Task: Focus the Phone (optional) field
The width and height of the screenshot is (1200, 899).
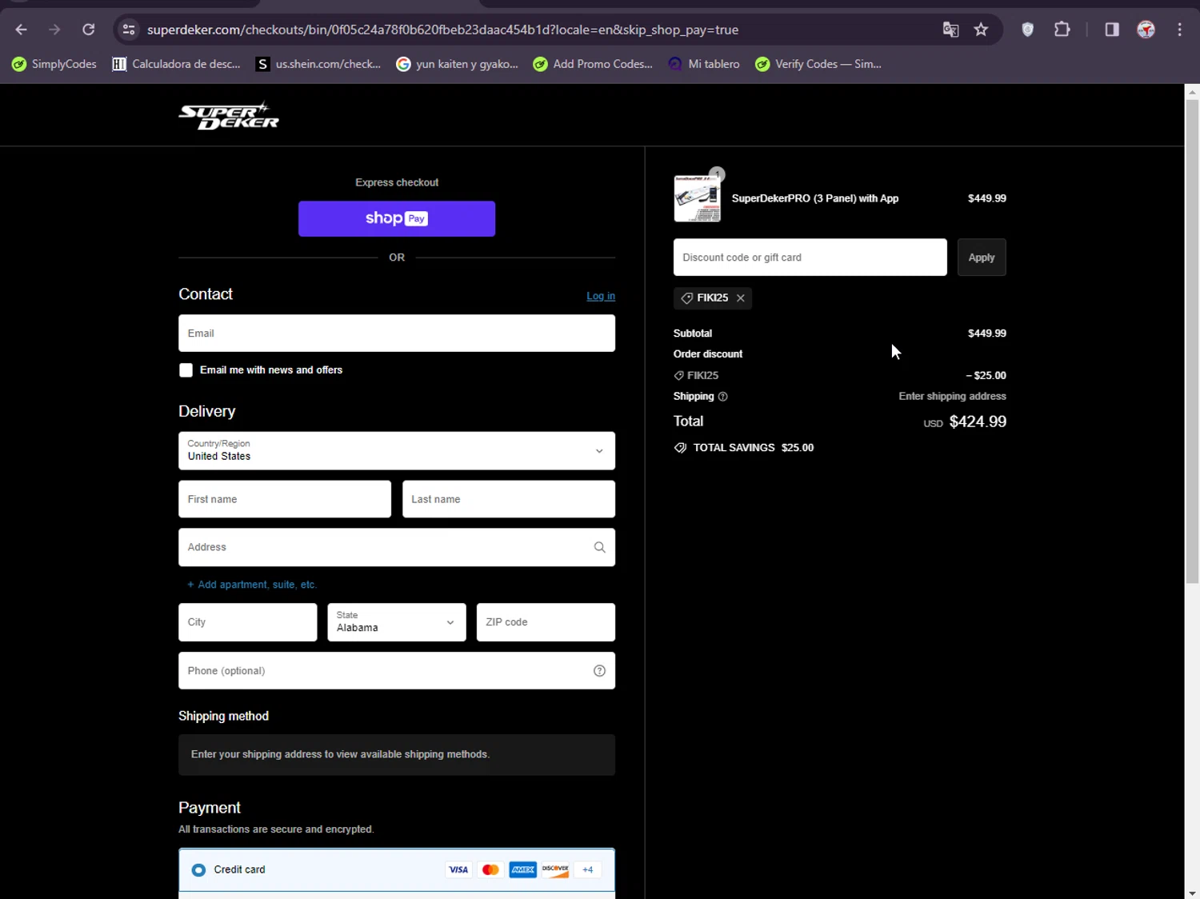Action: coord(397,671)
